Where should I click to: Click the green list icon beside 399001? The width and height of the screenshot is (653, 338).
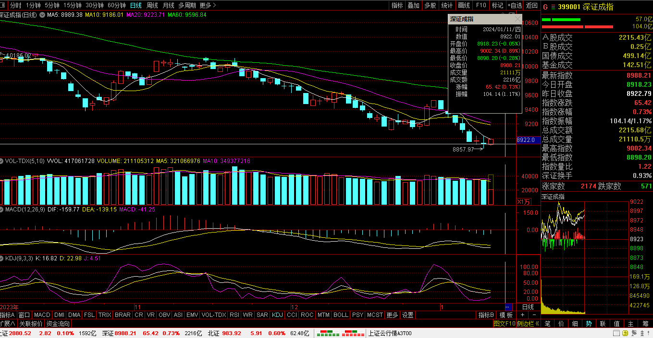pos(553,7)
